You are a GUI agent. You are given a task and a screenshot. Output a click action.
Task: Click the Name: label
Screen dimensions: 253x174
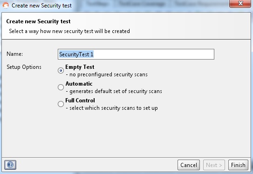(14, 54)
